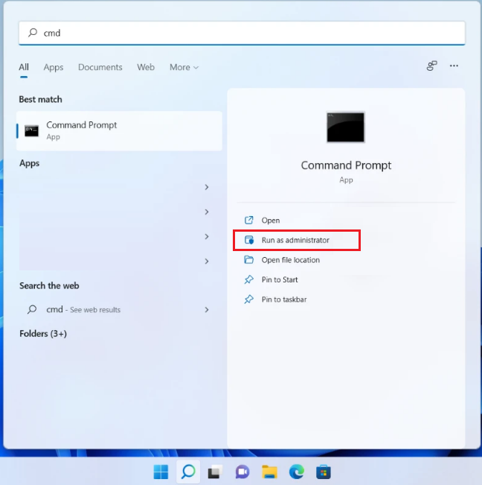Screen dimensions: 482x485
Task: Click the Search icon on the taskbar
Action: point(188,472)
